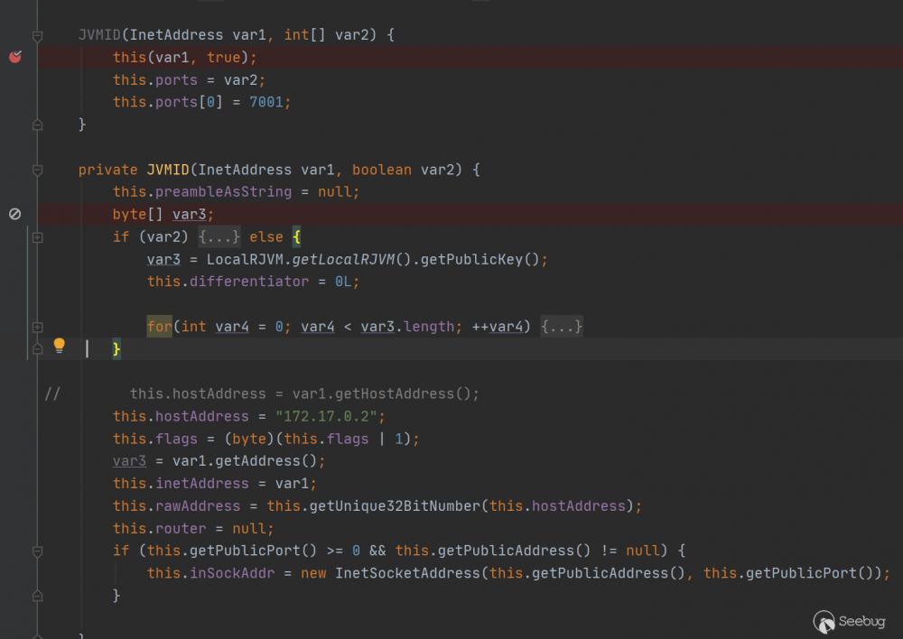Click int[] var2 parameter in first constructor

point(326,34)
